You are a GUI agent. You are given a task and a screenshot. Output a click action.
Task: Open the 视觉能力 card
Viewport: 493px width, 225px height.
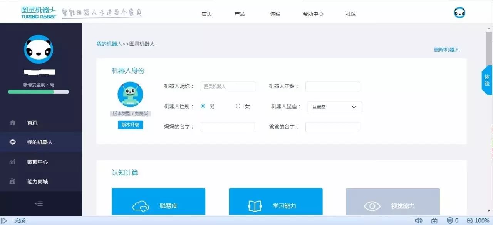pyautogui.click(x=393, y=202)
